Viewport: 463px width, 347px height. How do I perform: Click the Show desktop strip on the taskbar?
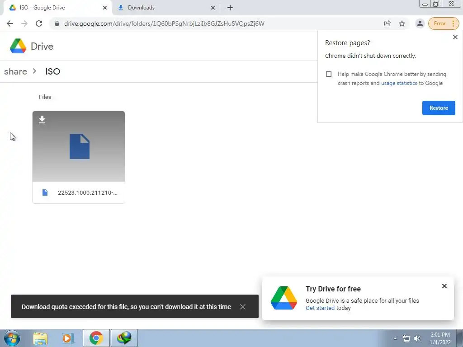(460, 338)
